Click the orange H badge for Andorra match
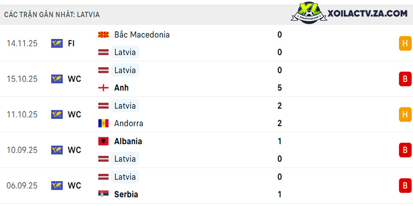Screen dimensions: 413x206 405,114
